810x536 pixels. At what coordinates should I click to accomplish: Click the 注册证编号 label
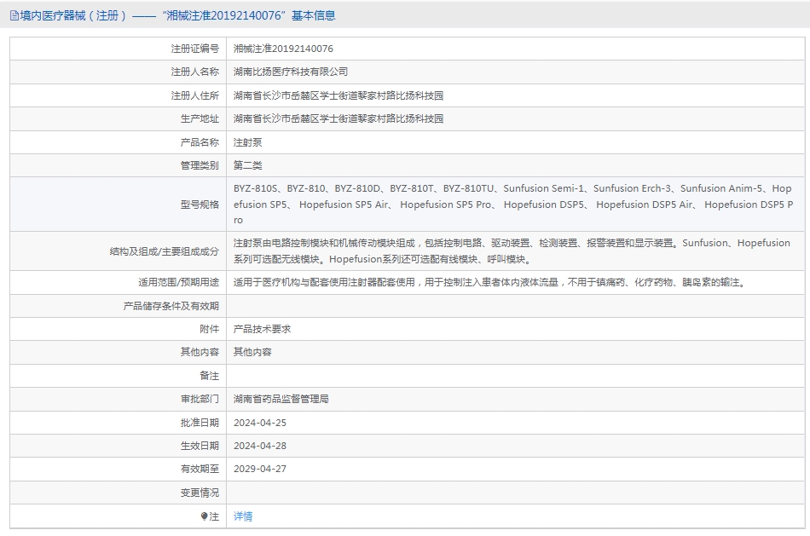[x=194, y=49]
